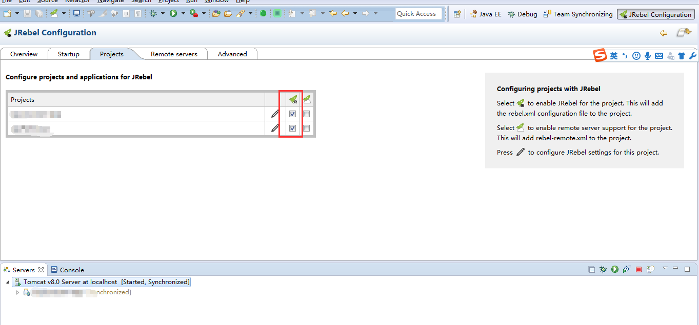The width and height of the screenshot is (699, 325).
Task: Toggle remote server checkbox for top project row
Action: tap(307, 114)
